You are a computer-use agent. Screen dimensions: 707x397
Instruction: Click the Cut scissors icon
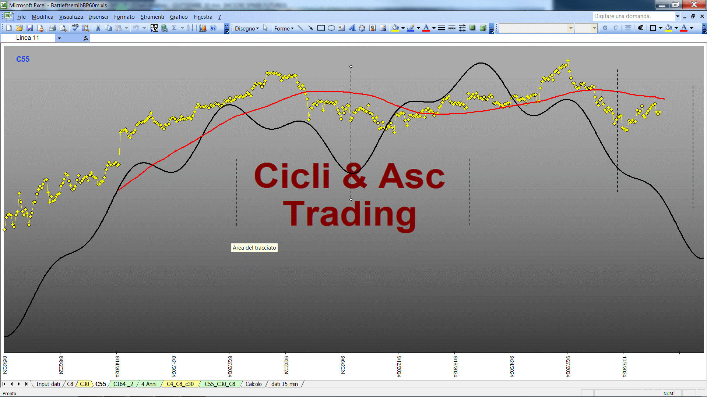tap(98, 28)
